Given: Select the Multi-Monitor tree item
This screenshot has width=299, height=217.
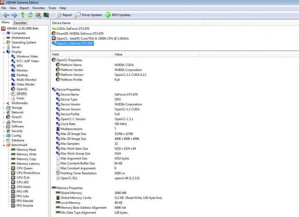Looking at the screenshot, I should coord(27,80).
